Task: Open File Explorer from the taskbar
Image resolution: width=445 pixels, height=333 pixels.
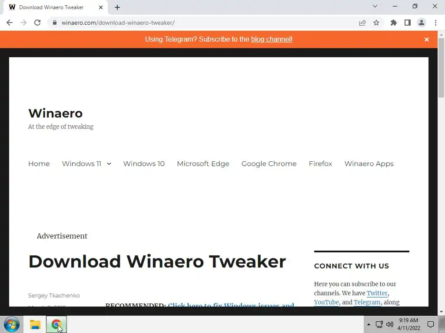Action: coord(35,324)
